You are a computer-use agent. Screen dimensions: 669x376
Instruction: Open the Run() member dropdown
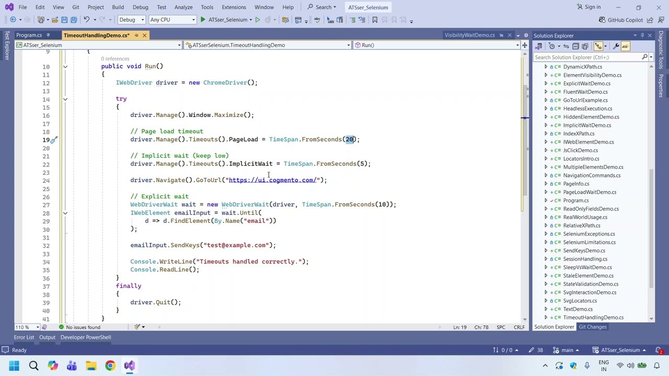[x=436, y=45]
